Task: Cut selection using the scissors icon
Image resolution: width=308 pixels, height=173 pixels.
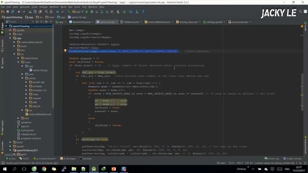Action: 30,12
